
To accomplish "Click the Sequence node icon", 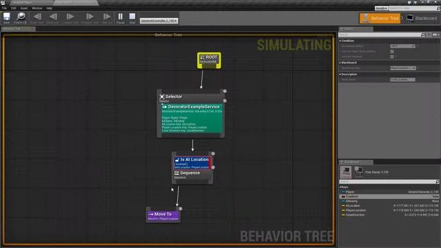I will 176,173.
